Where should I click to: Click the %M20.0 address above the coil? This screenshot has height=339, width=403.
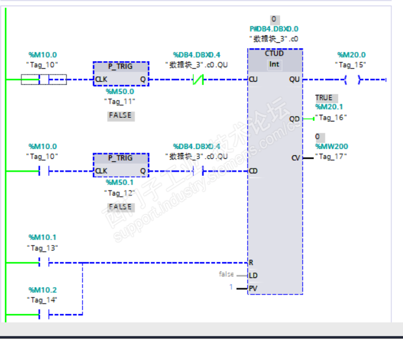click(352, 54)
